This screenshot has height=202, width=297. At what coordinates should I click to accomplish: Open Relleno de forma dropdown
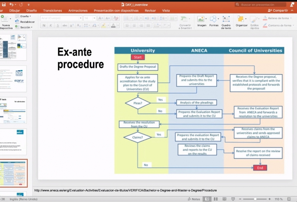point(277,18)
